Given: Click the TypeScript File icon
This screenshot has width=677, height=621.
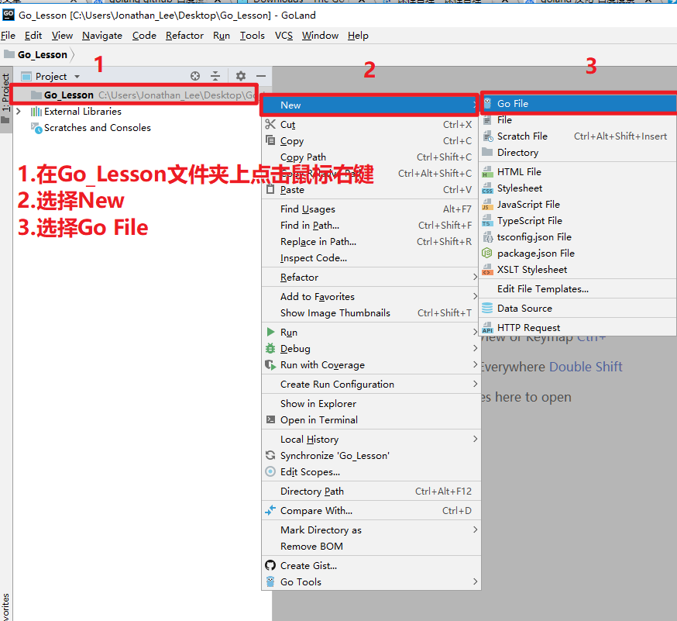Looking at the screenshot, I should [487, 221].
